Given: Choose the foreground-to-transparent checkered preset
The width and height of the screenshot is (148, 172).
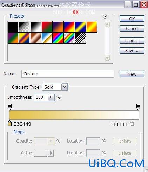Looking at the screenshot, I should point(25,27).
